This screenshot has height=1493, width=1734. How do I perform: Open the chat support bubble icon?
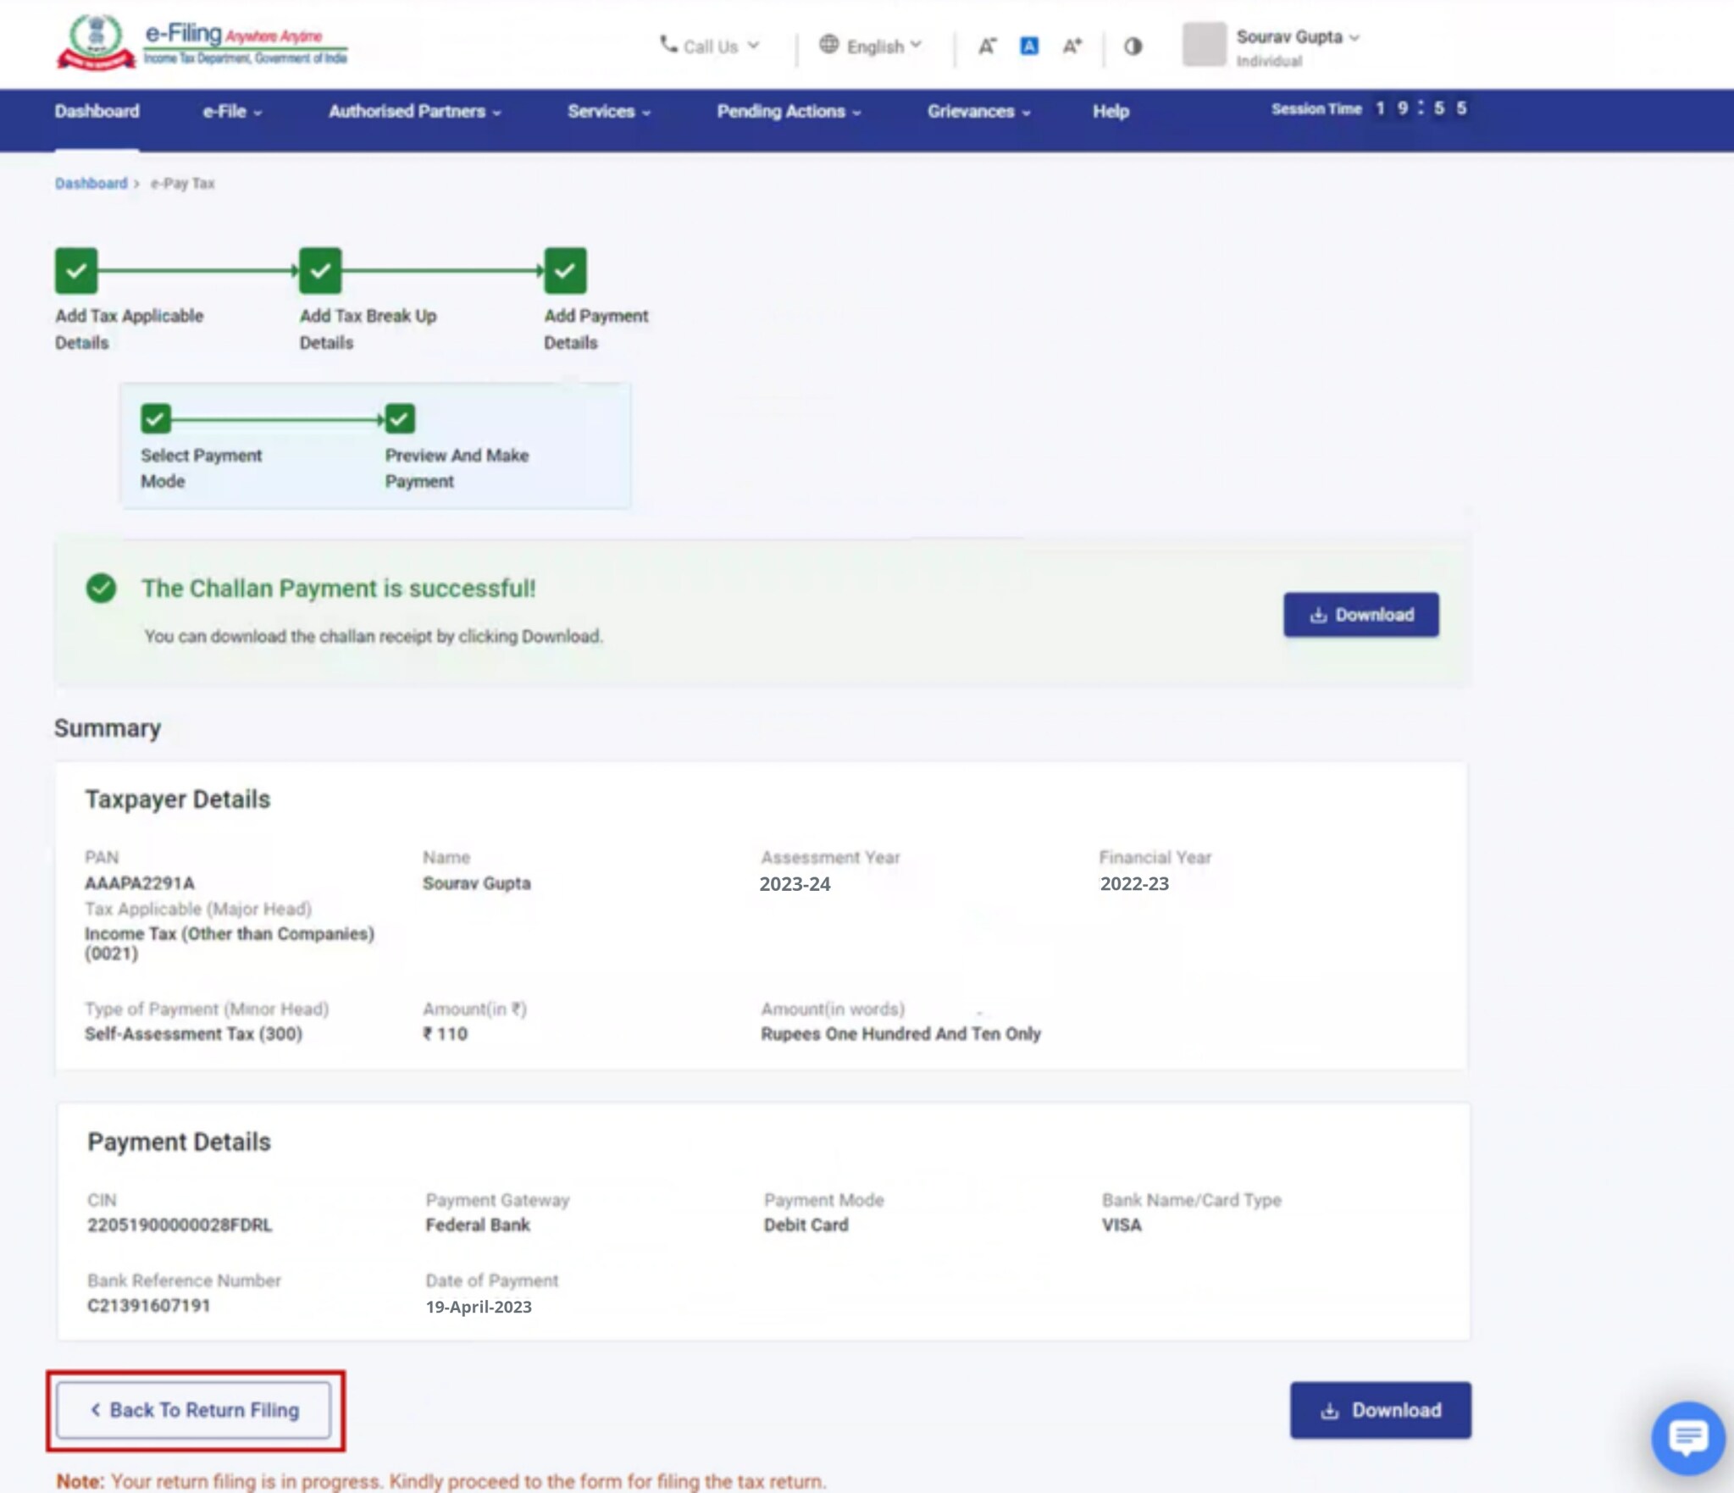[1687, 1436]
